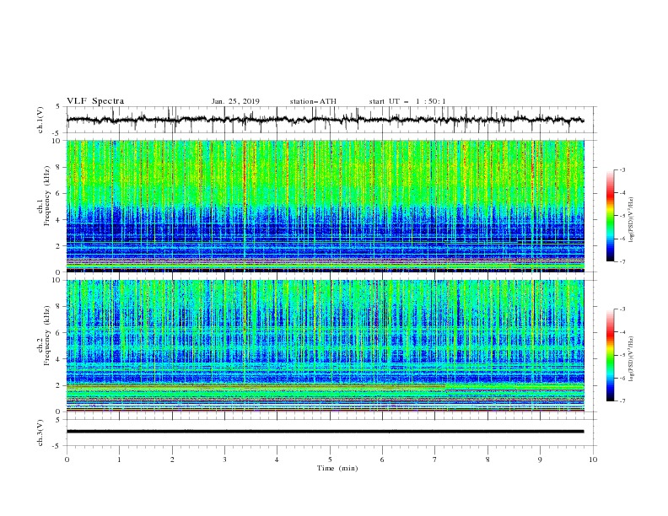
Task: Click time axis tick label '1'
Action: [119, 460]
